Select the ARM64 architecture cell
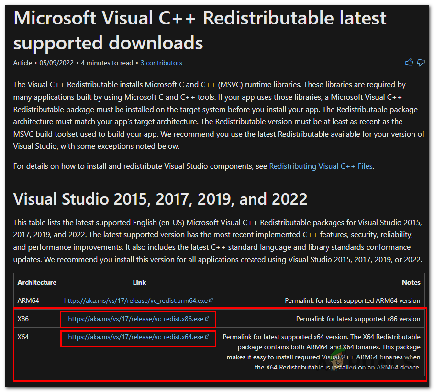 point(28,300)
